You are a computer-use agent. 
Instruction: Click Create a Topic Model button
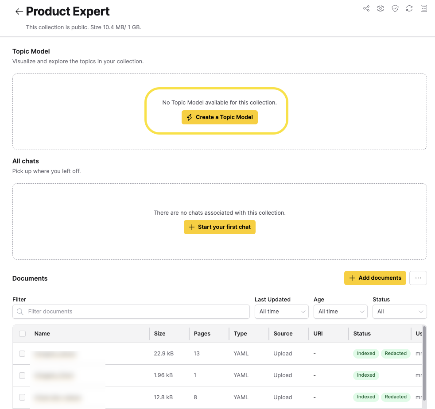tap(220, 117)
